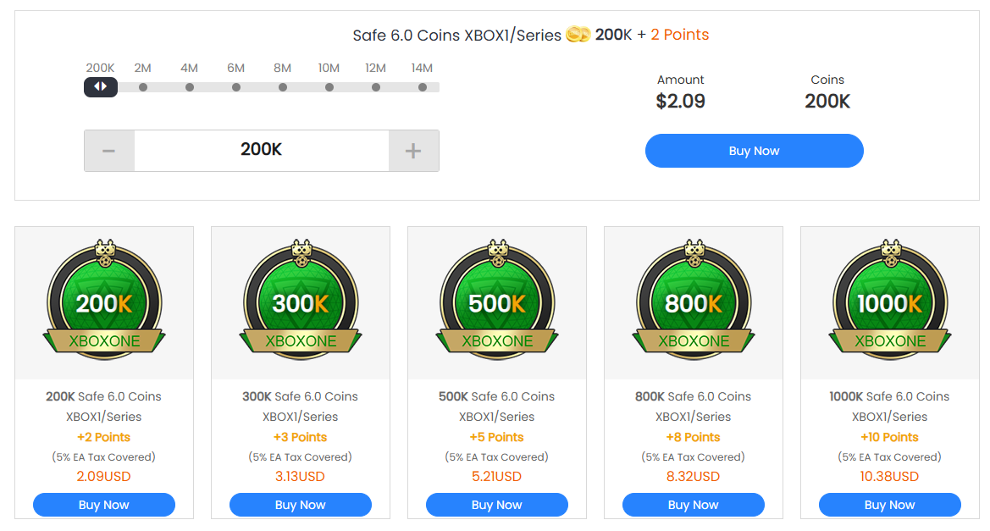Set slider to the 14M marker
The height and width of the screenshot is (531, 990).
(x=423, y=87)
